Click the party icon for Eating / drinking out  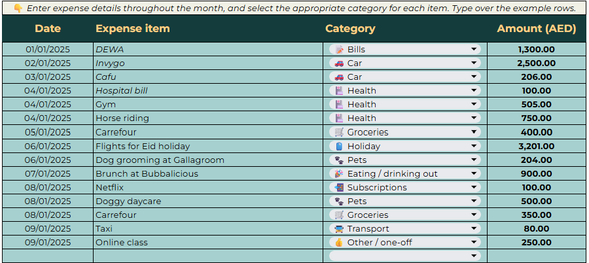pos(338,174)
